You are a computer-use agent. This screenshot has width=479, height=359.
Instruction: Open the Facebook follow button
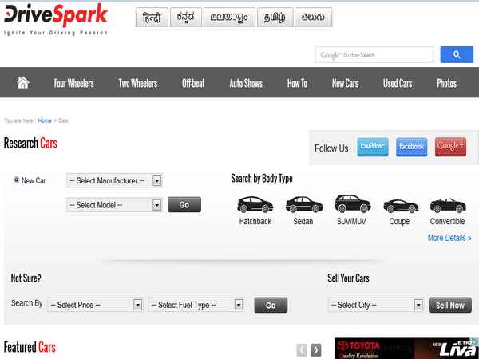(411, 147)
